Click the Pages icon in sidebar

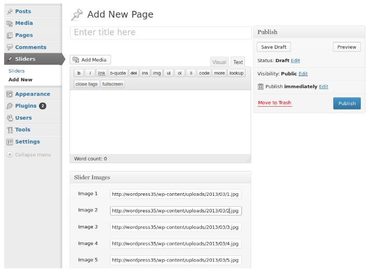tap(10, 35)
